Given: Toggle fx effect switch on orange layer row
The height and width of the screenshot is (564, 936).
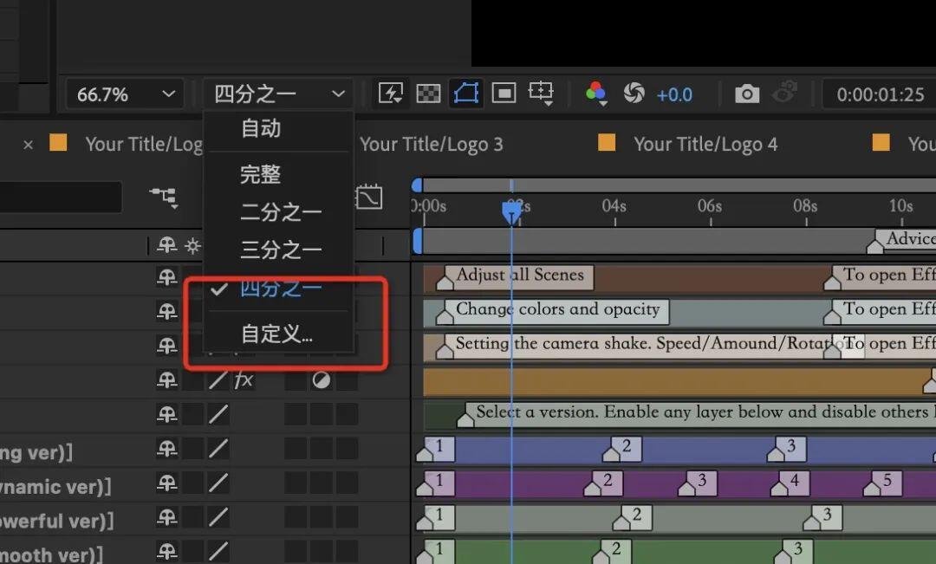Looking at the screenshot, I should [244, 379].
